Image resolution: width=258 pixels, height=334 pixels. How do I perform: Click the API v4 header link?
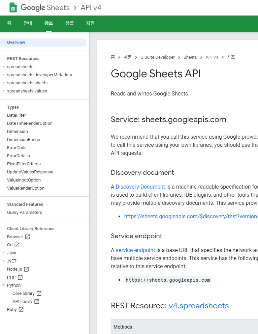(x=91, y=8)
